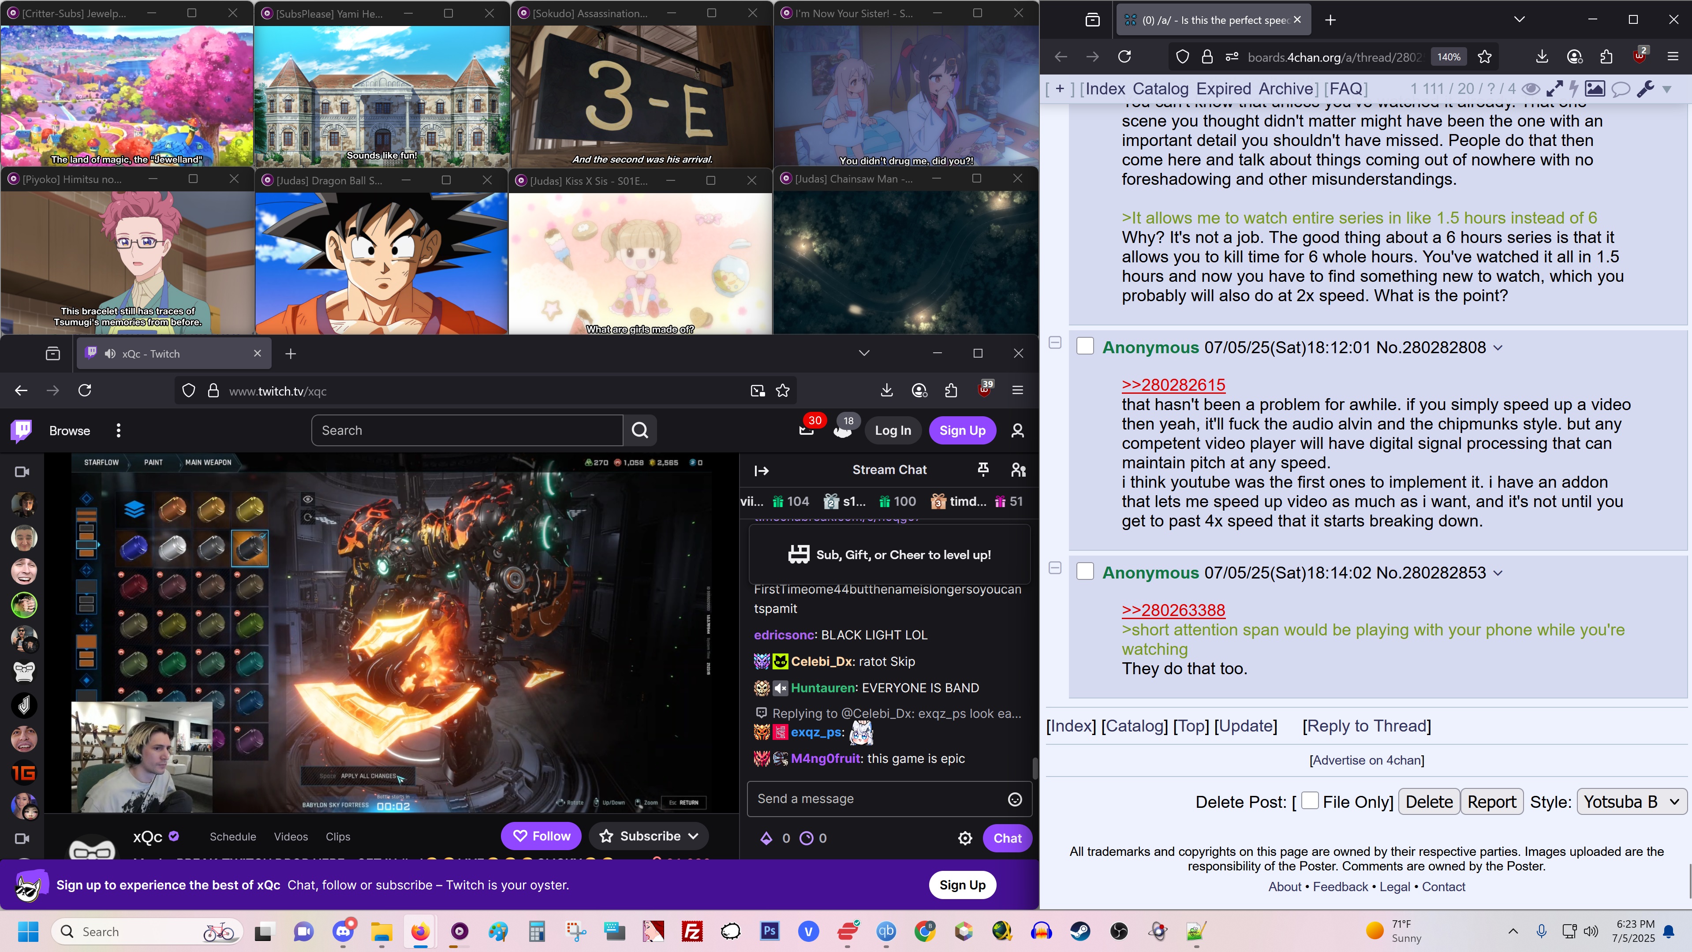
Task: Click the thread watcher eye icon in 4chan header
Action: coord(1531,89)
